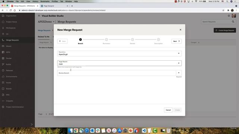The height and width of the screenshot is (134, 239).
Task: Open the Git page in sidebar
Action: click(x=7, y=34)
